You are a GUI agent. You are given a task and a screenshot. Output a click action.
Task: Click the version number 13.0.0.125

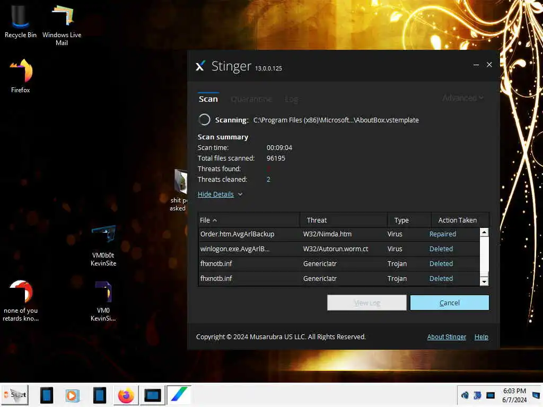pos(268,68)
